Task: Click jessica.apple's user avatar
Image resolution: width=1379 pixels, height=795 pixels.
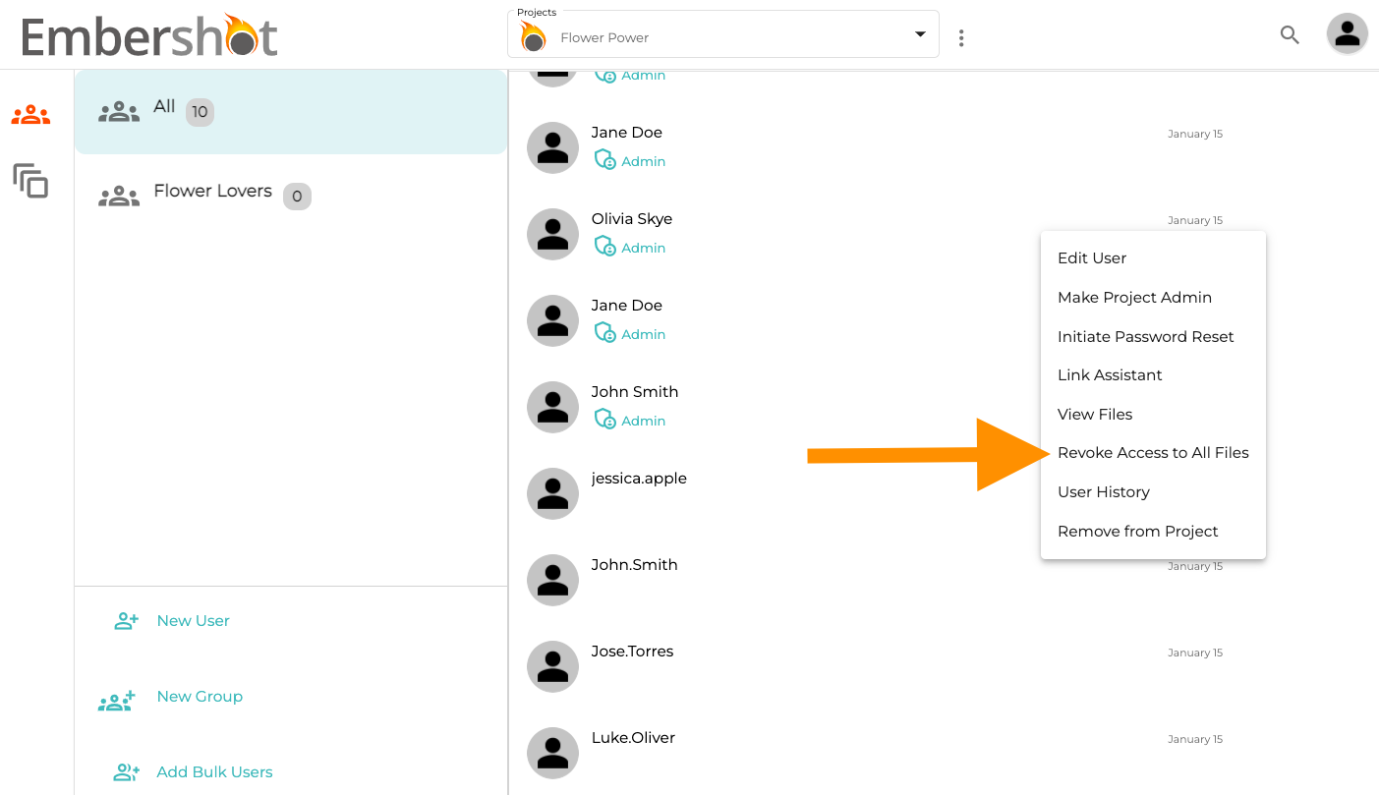Action: coord(552,493)
